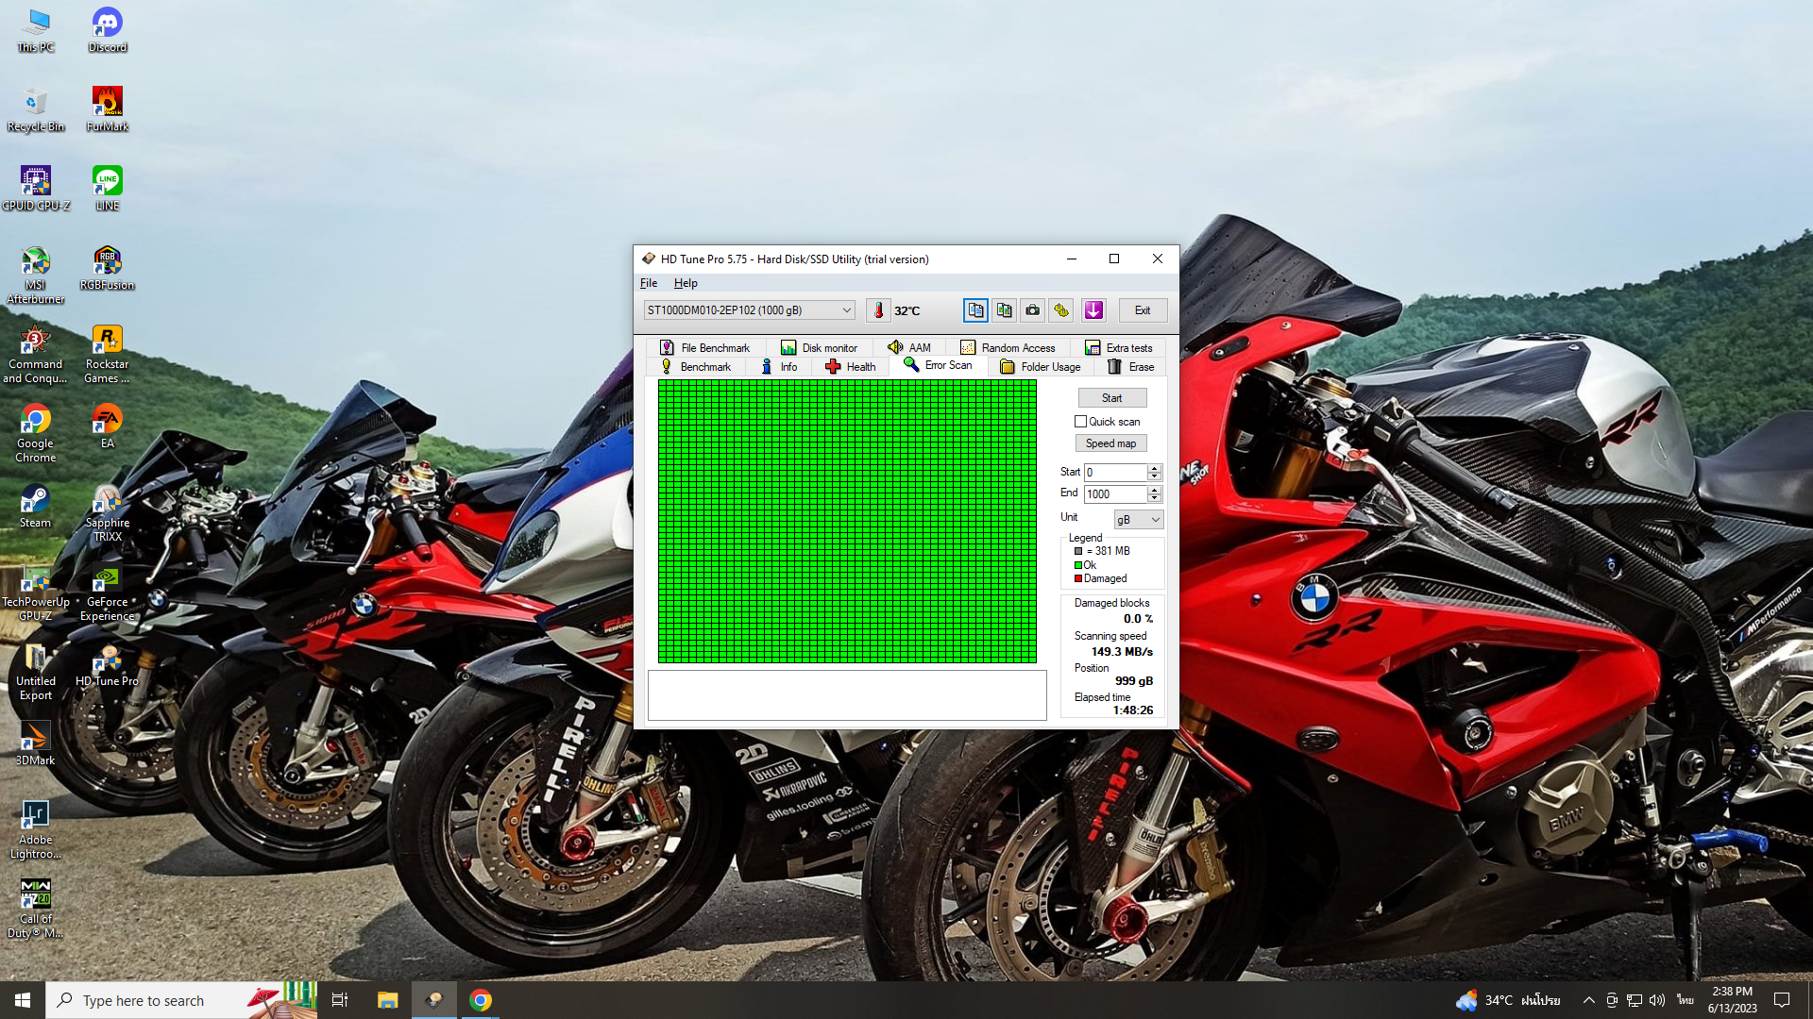Image resolution: width=1813 pixels, height=1019 pixels.
Task: Click the purple download arrow icon
Action: click(1093, 310)
